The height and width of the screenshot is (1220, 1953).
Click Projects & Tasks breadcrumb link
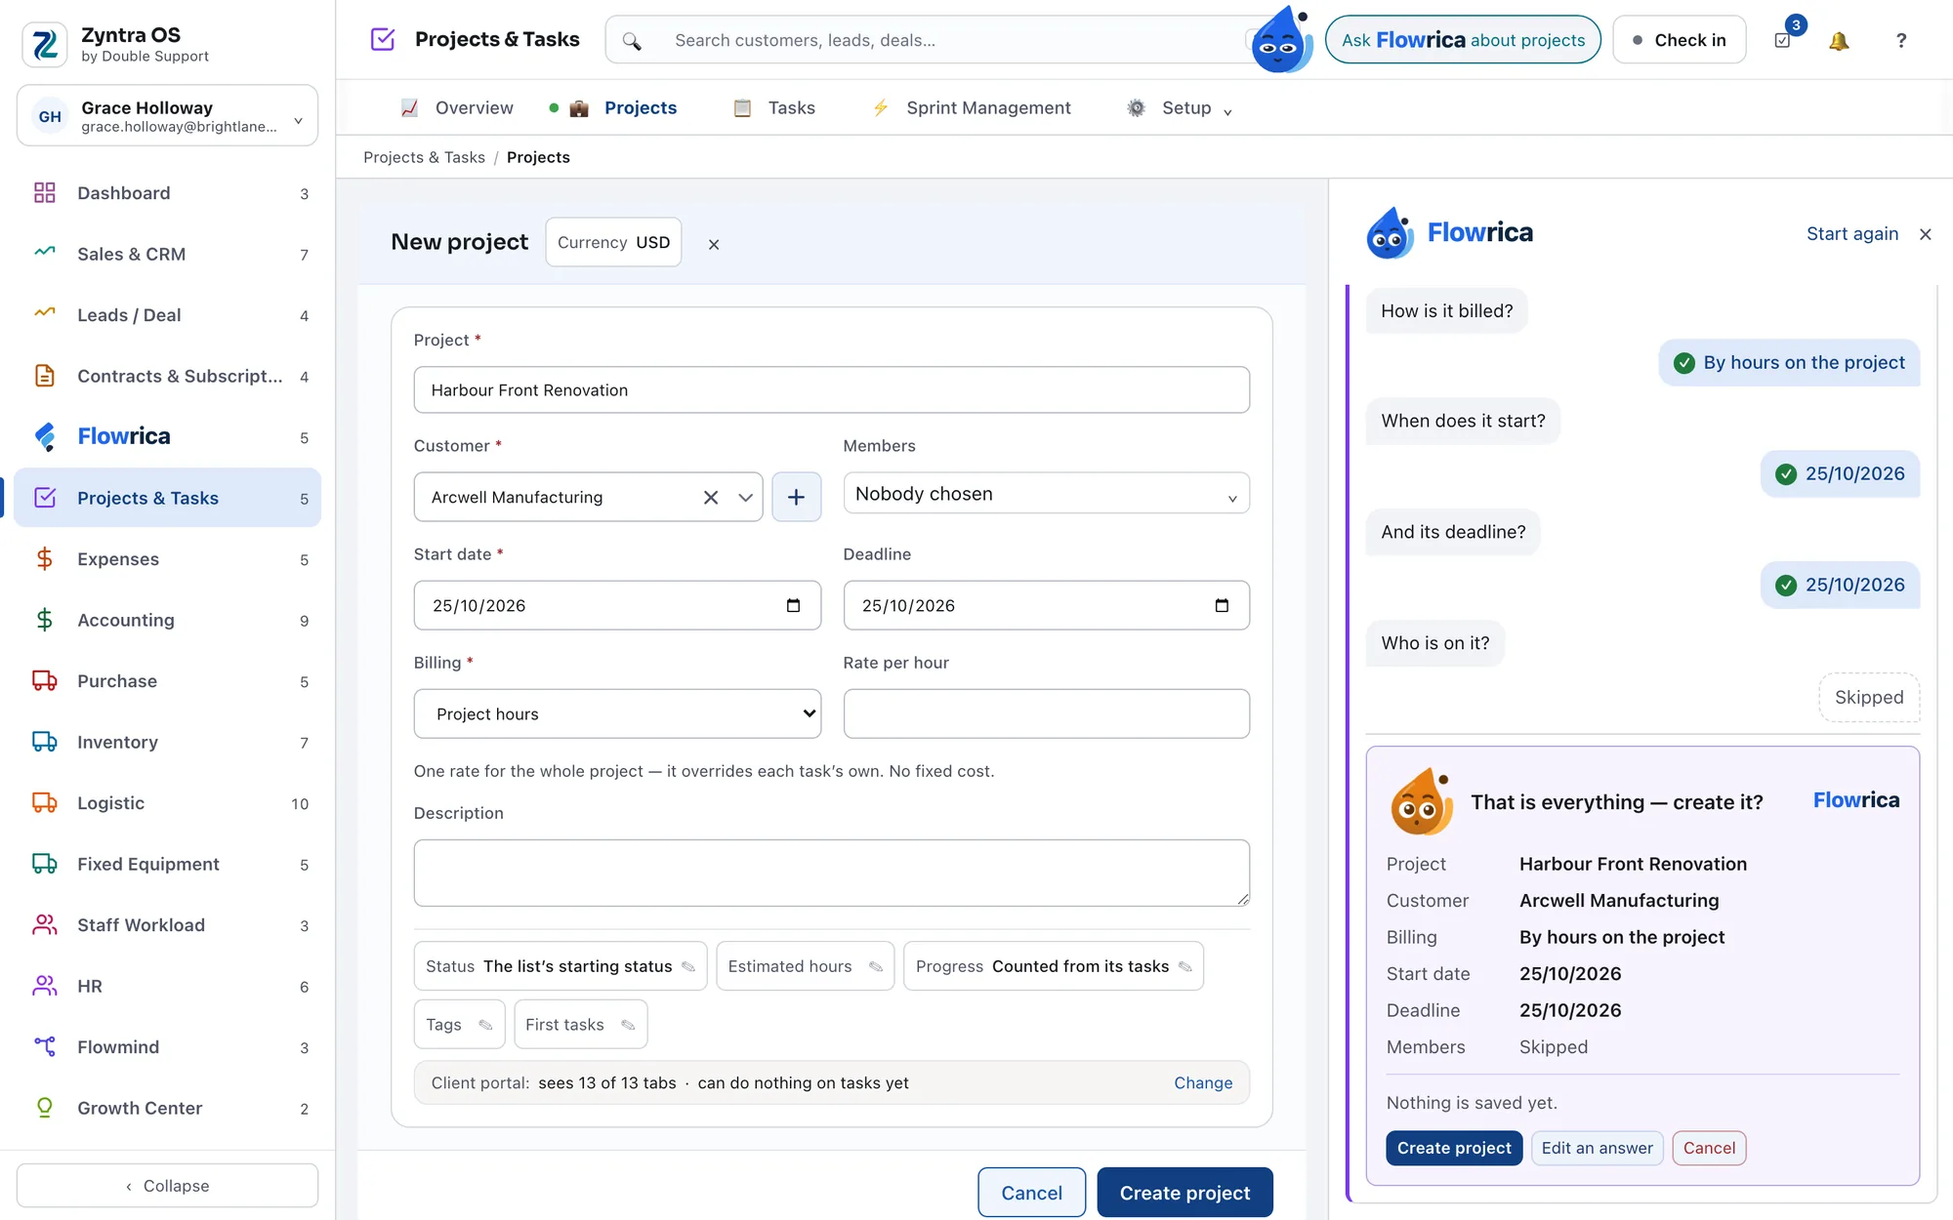pos(424,158)
